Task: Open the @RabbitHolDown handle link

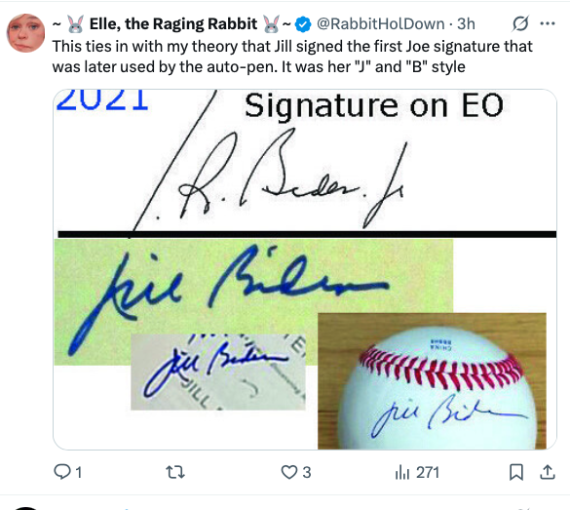Action: click(381, 24)
